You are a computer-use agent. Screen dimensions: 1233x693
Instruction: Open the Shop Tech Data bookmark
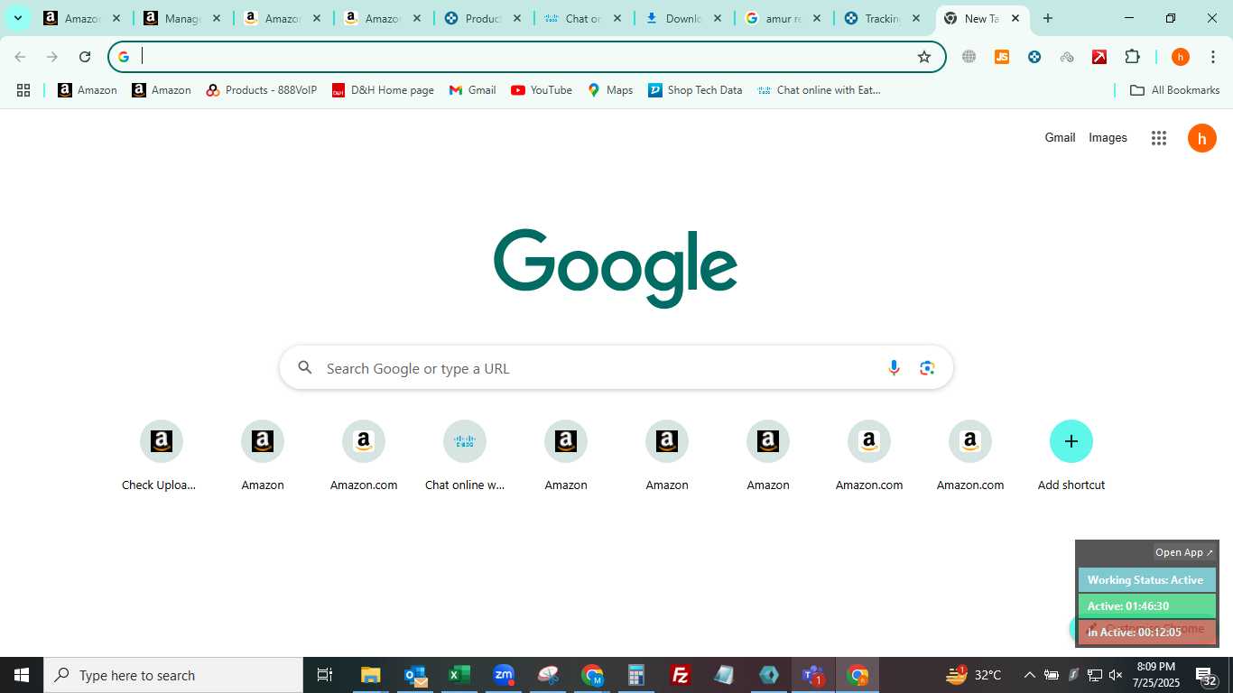click(x=695, y=90)
